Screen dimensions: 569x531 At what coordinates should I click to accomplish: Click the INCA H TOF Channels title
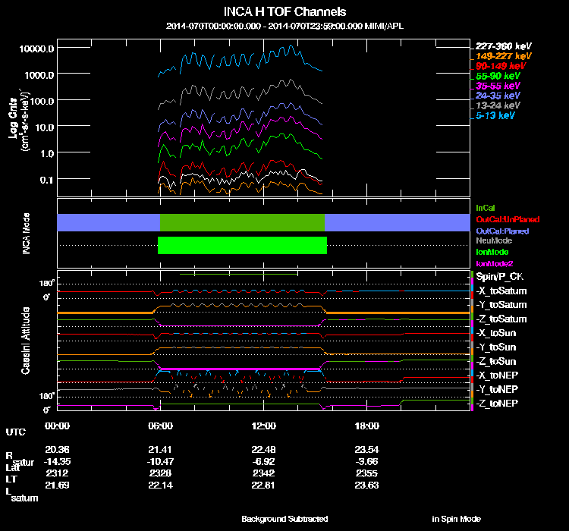[284, 11]
